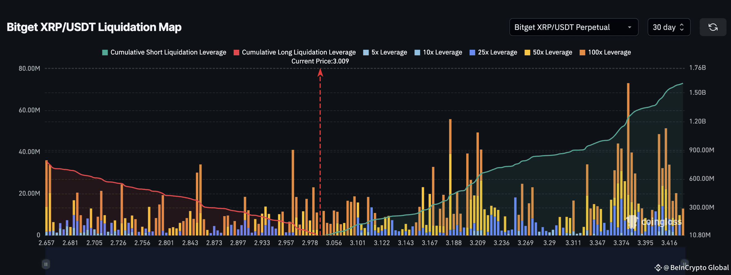Click the 10.80M right axis label

pos(700,235)
